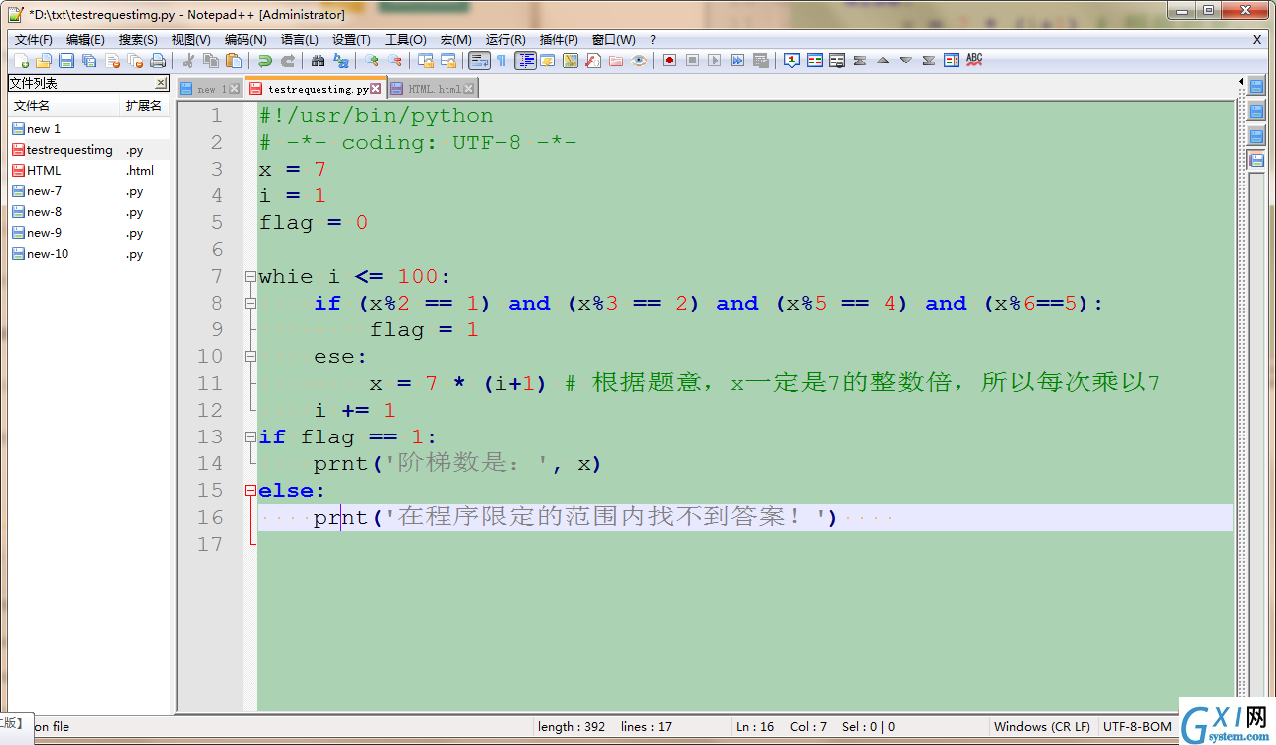Viewport: 1276px width, 745px height.
Task: Collapse the fold marker at line 10
Action: click(x=250, y=357)
